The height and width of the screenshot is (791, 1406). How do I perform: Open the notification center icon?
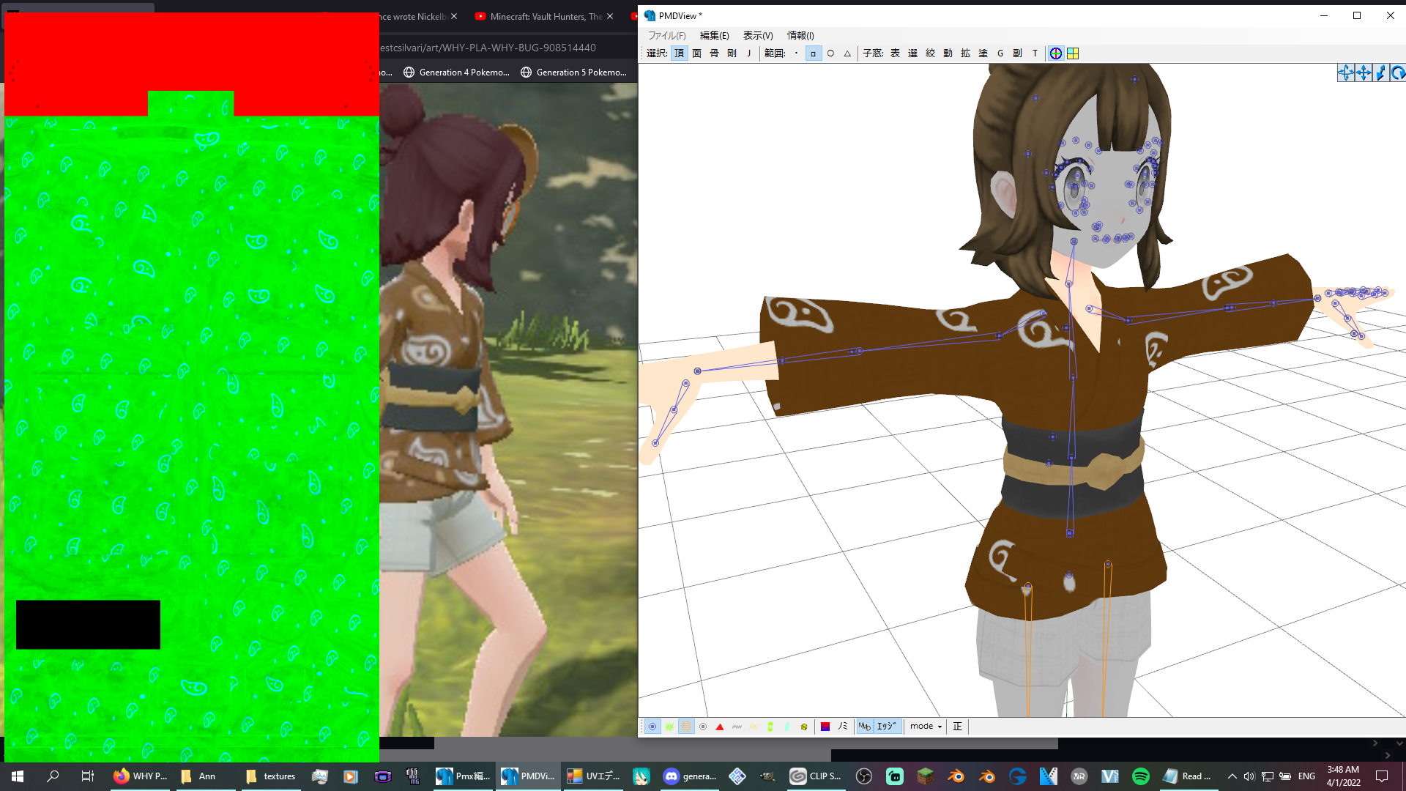(1382, 776)
